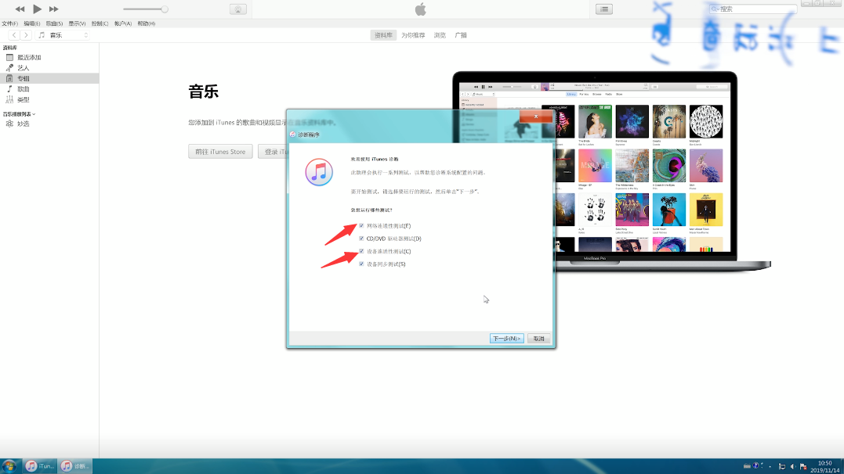
Task: Switch to the 广播 tab
Action: 461,35
